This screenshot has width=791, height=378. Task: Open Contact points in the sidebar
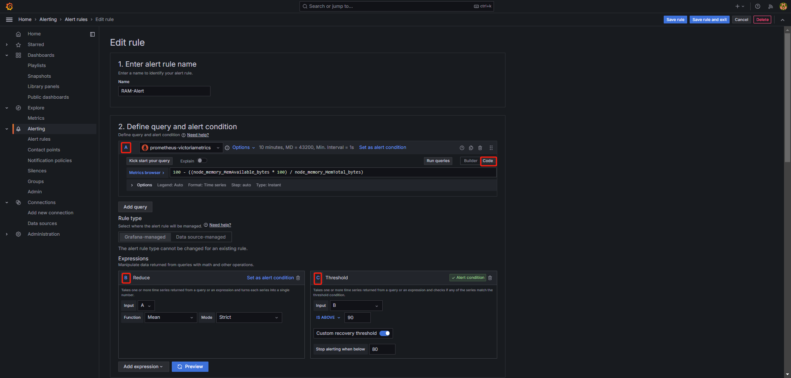[x=44, y=150]
